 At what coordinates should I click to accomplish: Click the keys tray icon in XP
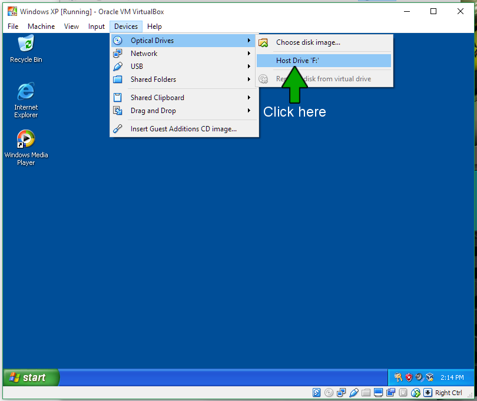coord(398,377)
